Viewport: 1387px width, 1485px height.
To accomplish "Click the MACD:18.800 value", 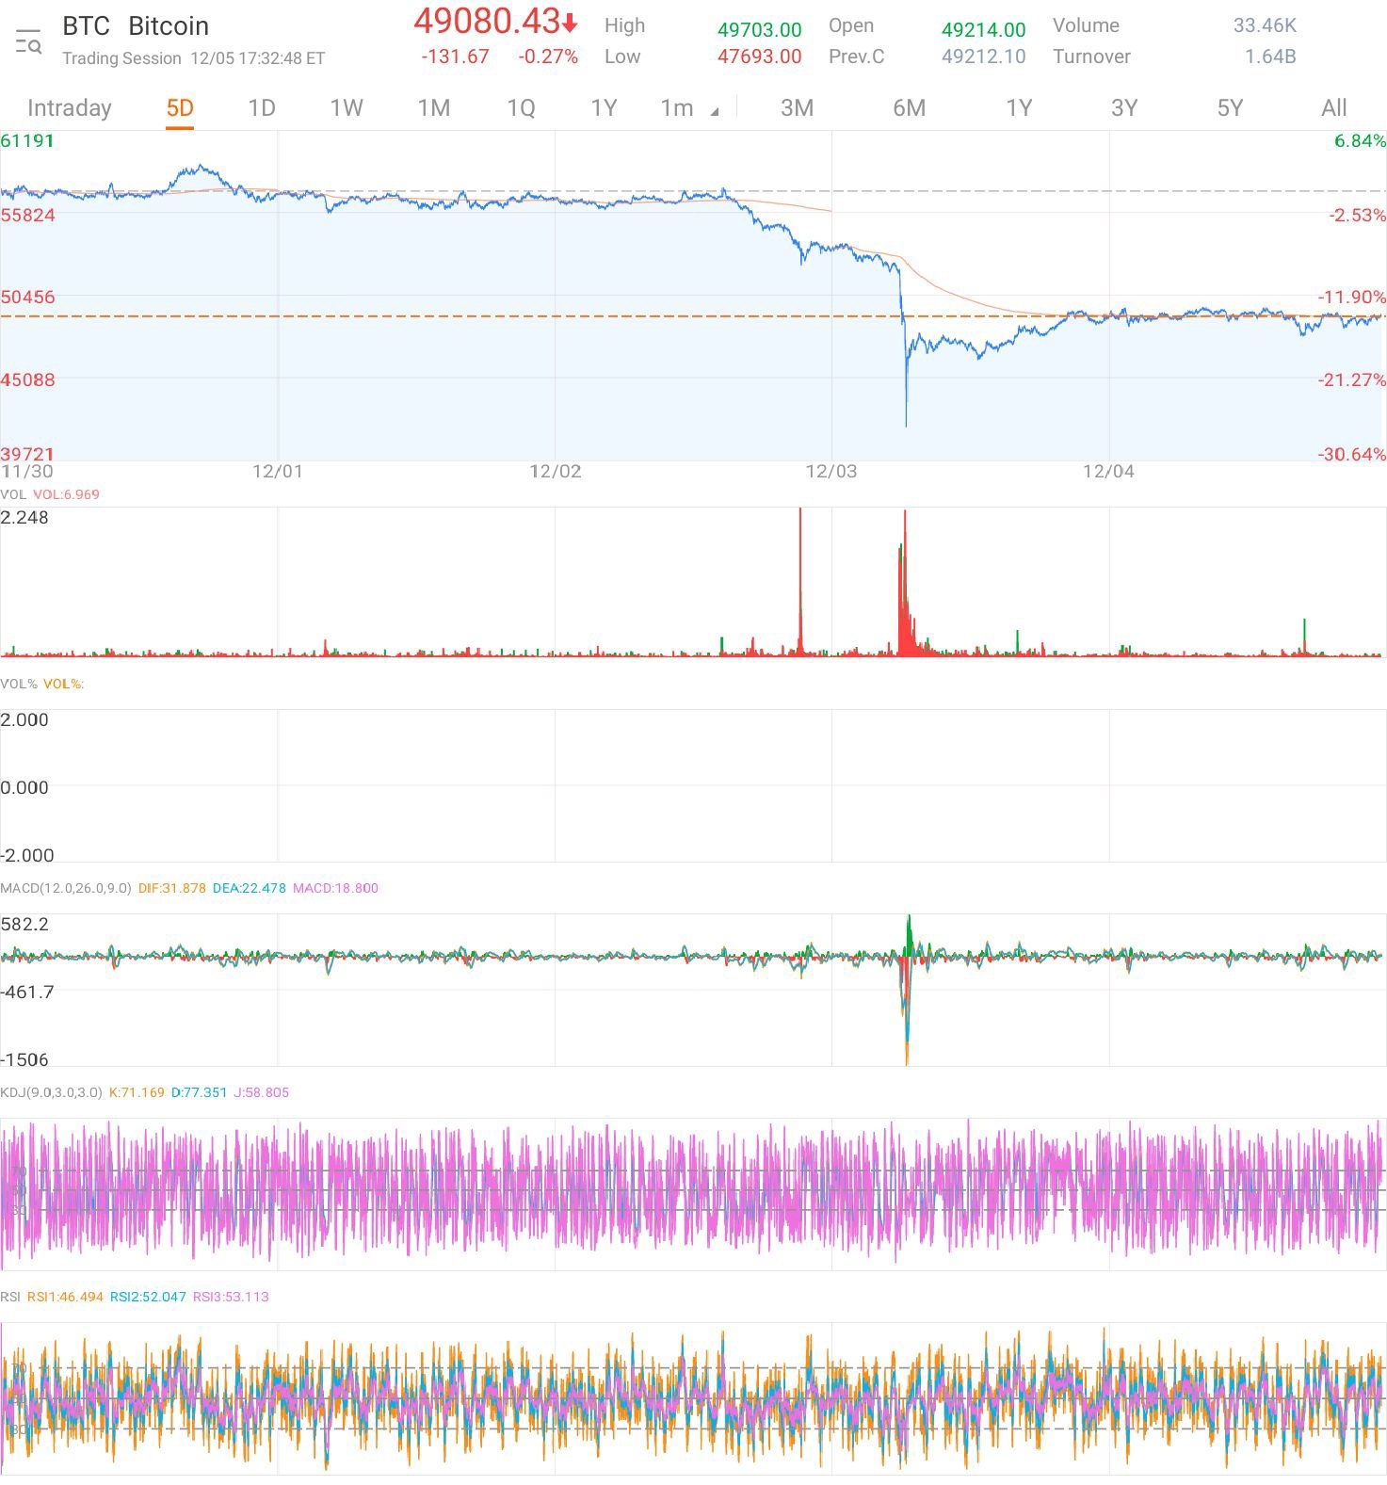I will tap(335, 888).
